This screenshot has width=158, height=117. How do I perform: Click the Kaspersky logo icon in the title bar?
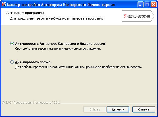click(4, 4)
